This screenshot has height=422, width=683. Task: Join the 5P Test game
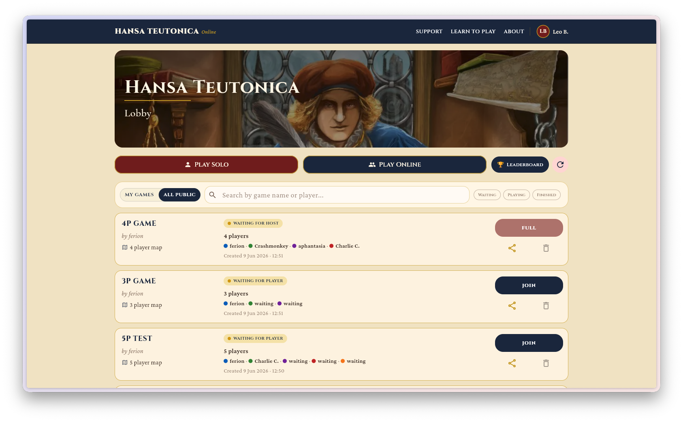529,343
